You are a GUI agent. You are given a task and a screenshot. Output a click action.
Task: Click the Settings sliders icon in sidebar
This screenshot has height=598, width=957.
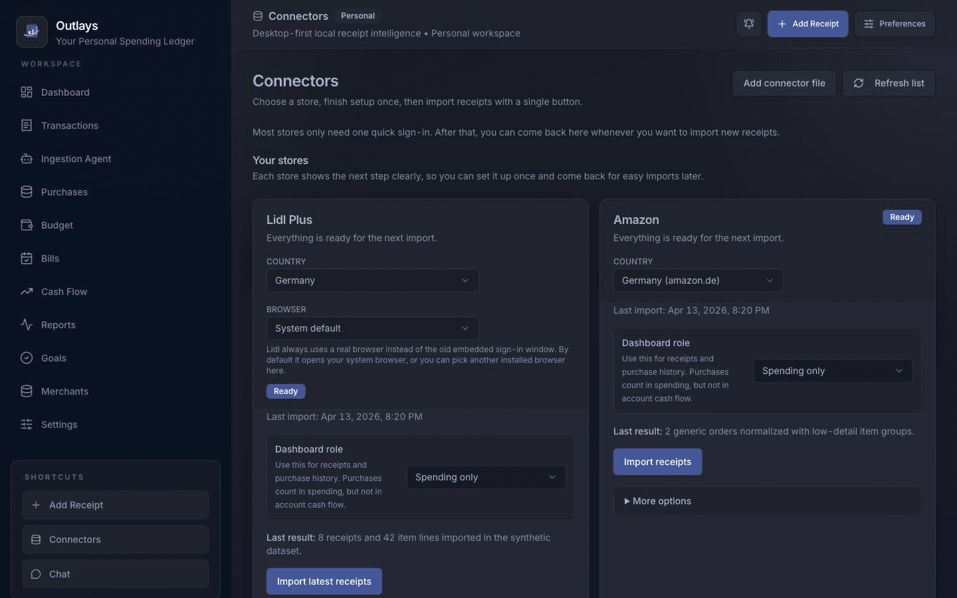coord(27,425)
